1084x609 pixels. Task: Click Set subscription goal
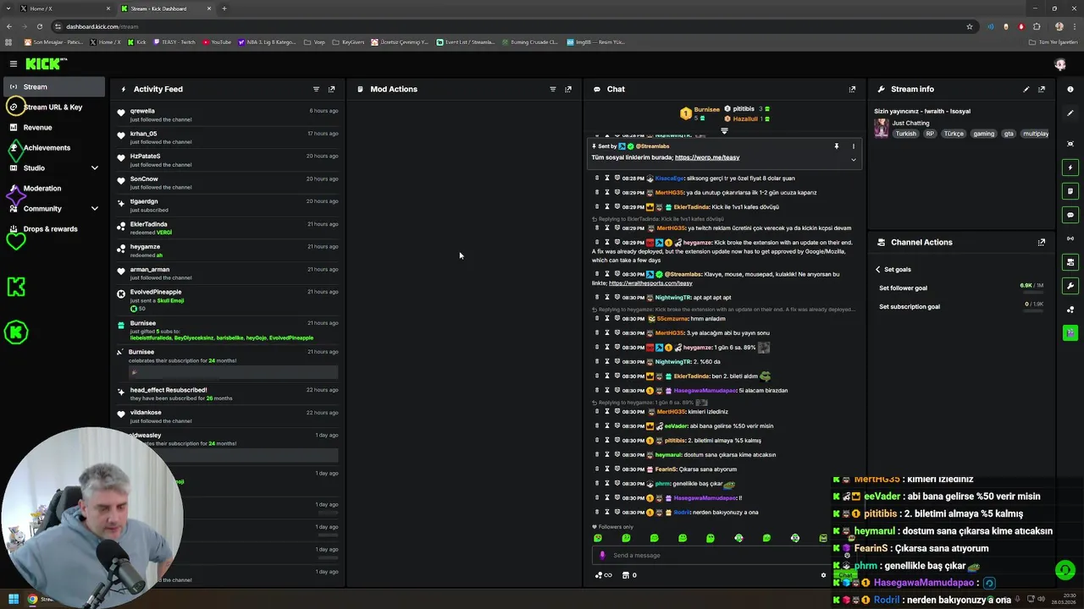point(910,307)
